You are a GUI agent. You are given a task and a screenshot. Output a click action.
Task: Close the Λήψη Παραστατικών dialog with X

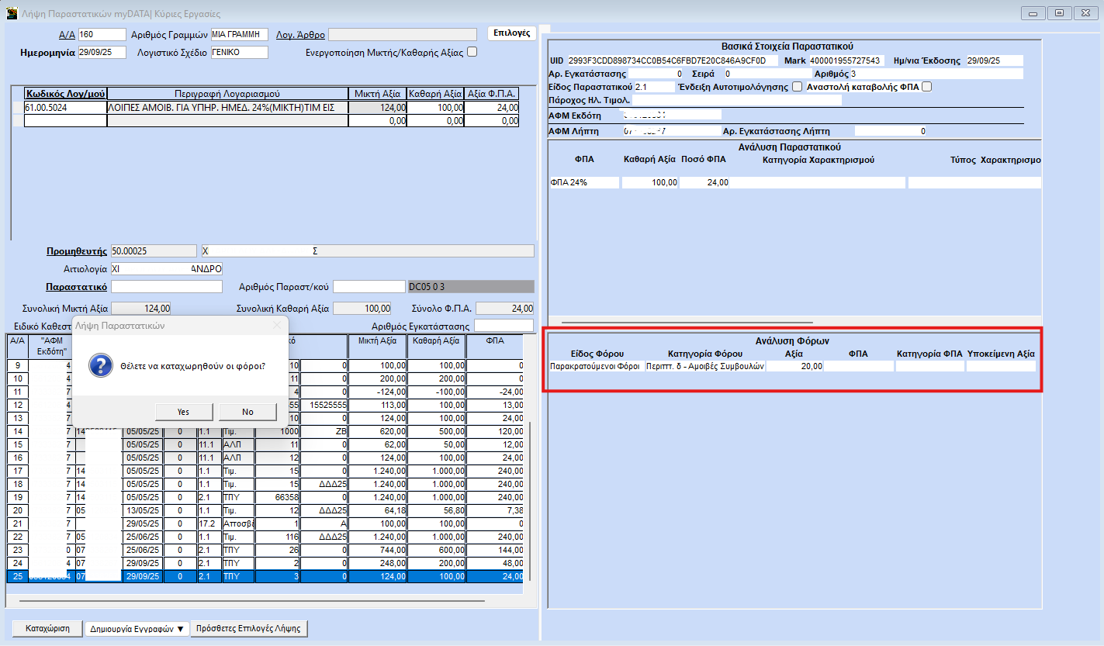(278, 326)
